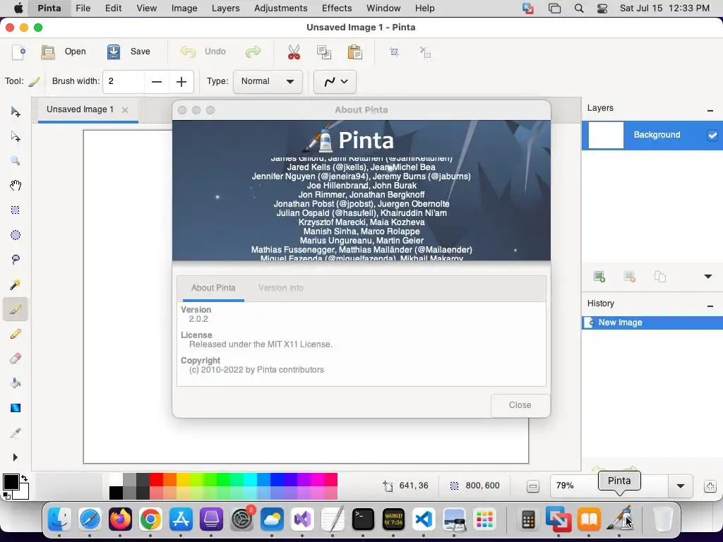The height and width of the screenshot is (542, 723).
Task: Toggle Background layer visibility checkbox
Action: tap(712, 135)
